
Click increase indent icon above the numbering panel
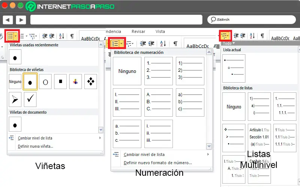(x=151, y=44)
